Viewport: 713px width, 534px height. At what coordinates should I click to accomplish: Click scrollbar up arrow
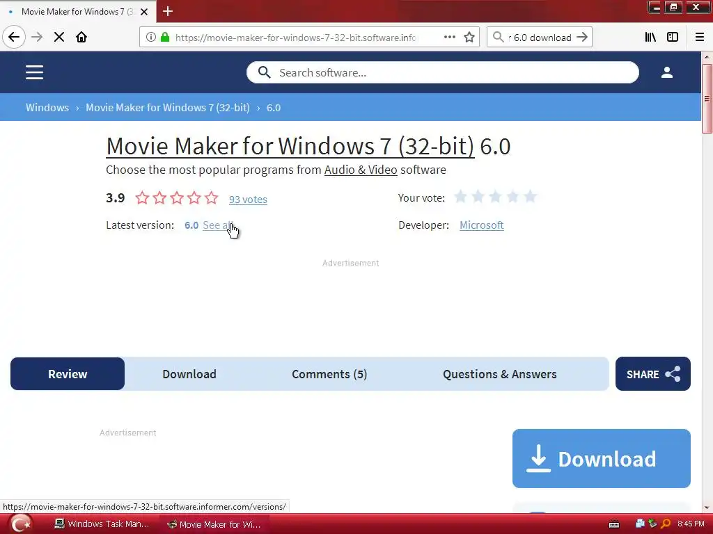[x=707, y=57]
